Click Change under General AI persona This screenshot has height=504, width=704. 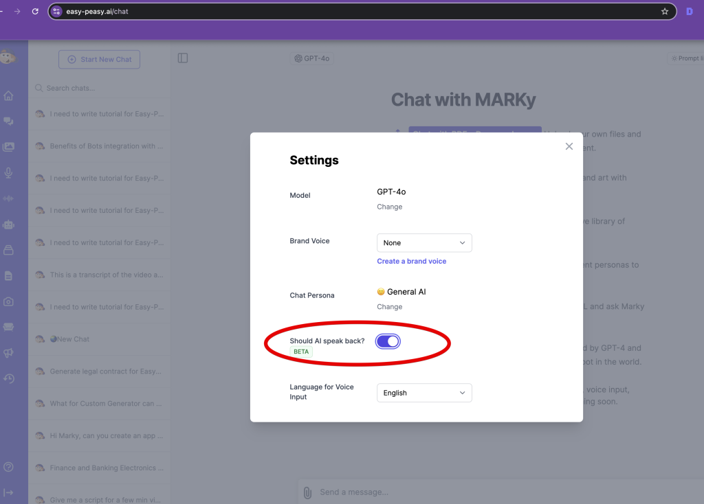pyautogui.click(x=389, y=307)
